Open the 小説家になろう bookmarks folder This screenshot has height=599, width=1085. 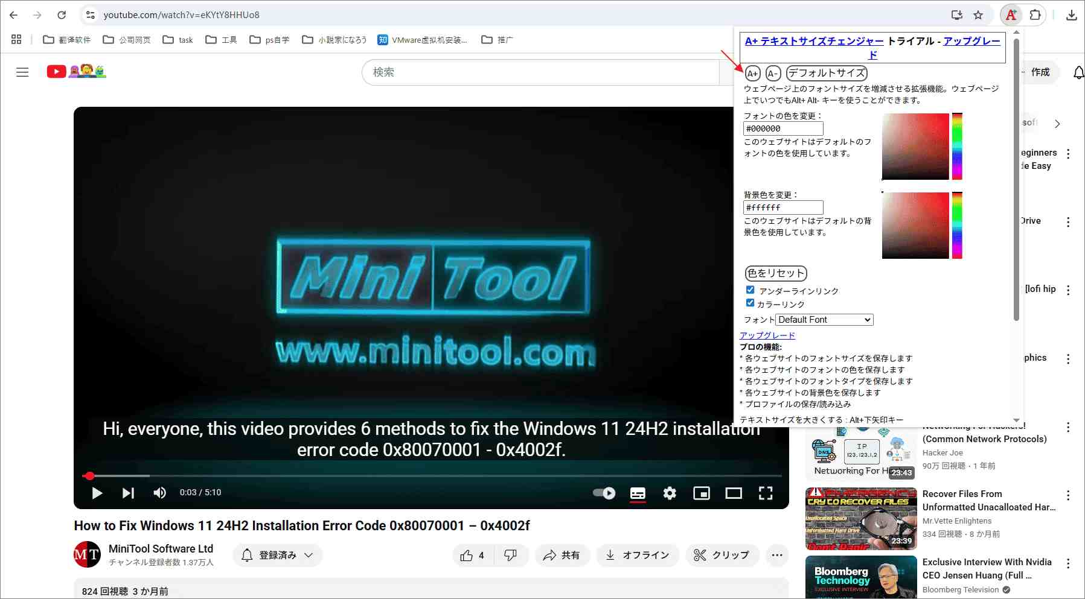(334, 40)
